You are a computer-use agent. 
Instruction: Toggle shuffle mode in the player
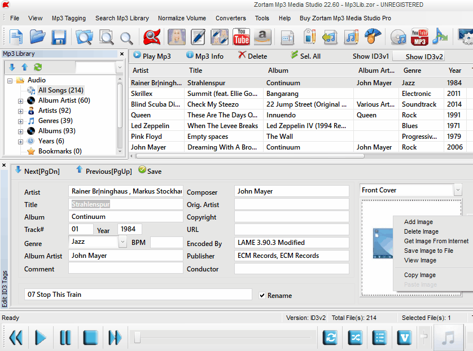click(355, 337)
